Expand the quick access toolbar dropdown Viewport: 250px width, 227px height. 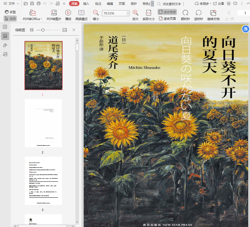tap(64, 4)
